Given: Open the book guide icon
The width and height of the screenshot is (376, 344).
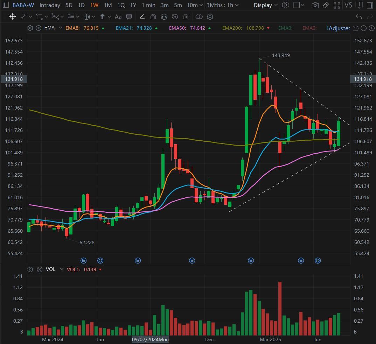Looking at the screenshot, I should point(359,5).
